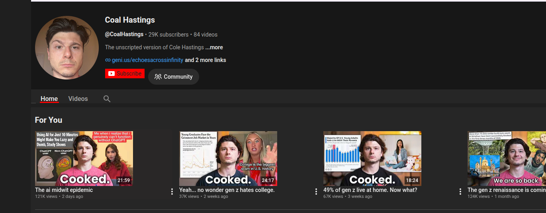
Task: Play the 'We are so back' thumbnail
Action: 507,159
